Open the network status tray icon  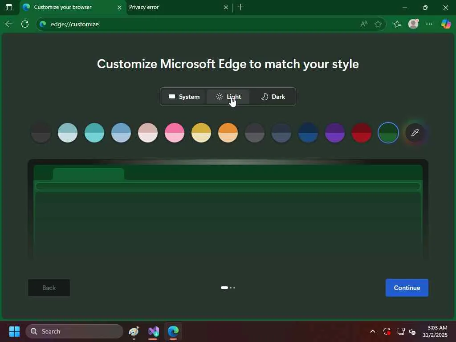click(x=401, y=331)
